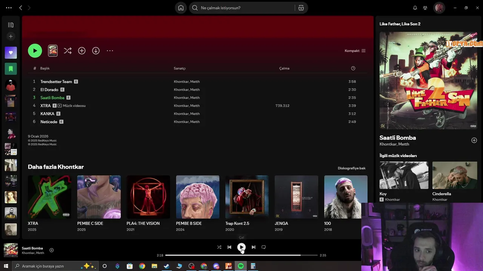
Task: Open Diskografiye bak link
Action: (352, 168)
